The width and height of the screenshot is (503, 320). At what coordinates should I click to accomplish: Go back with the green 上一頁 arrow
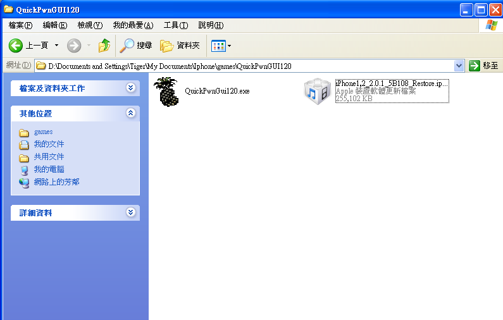click(28, 46)
